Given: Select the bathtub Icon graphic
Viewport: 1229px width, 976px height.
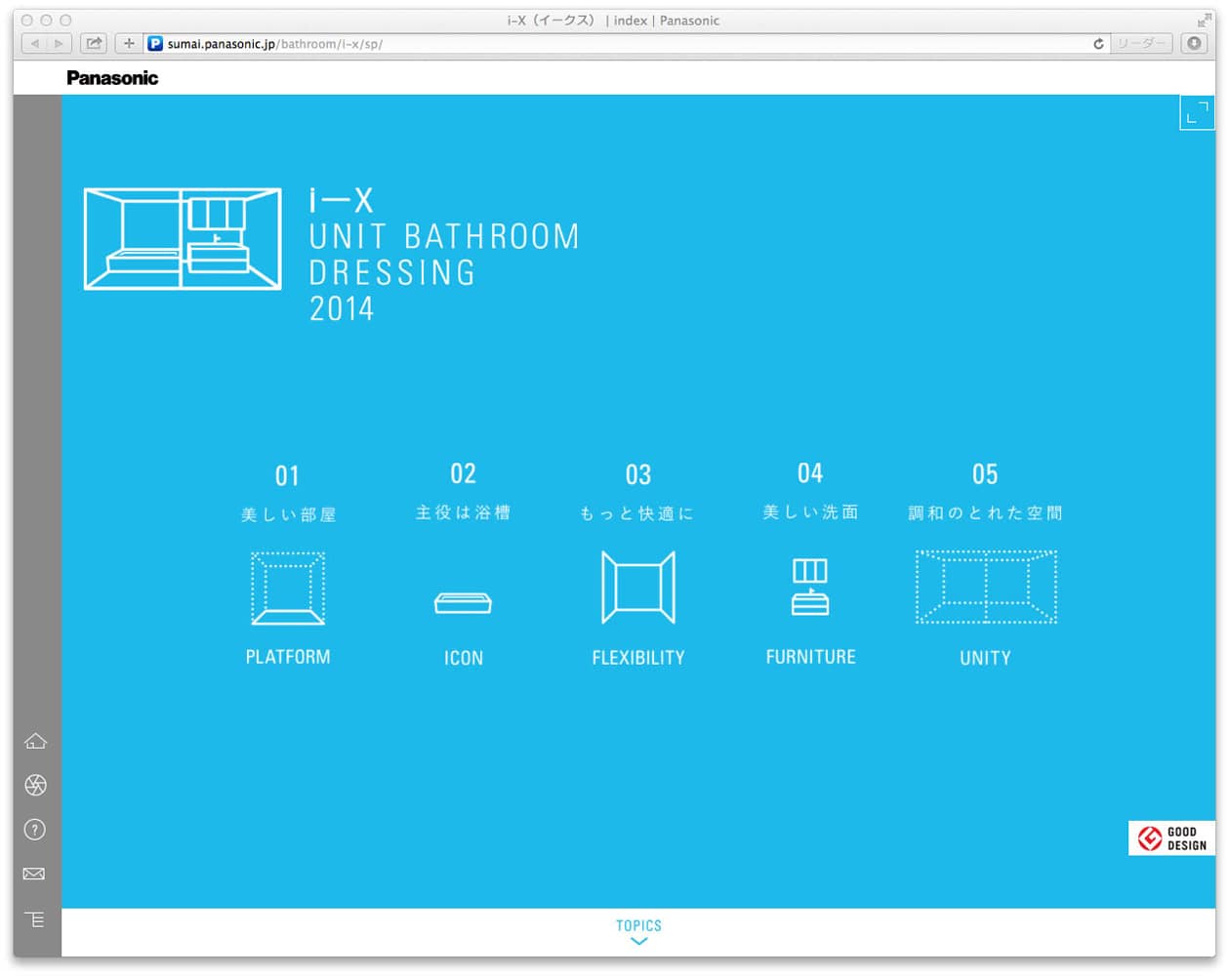Looking at the screenshot, I should coord(463,603).
